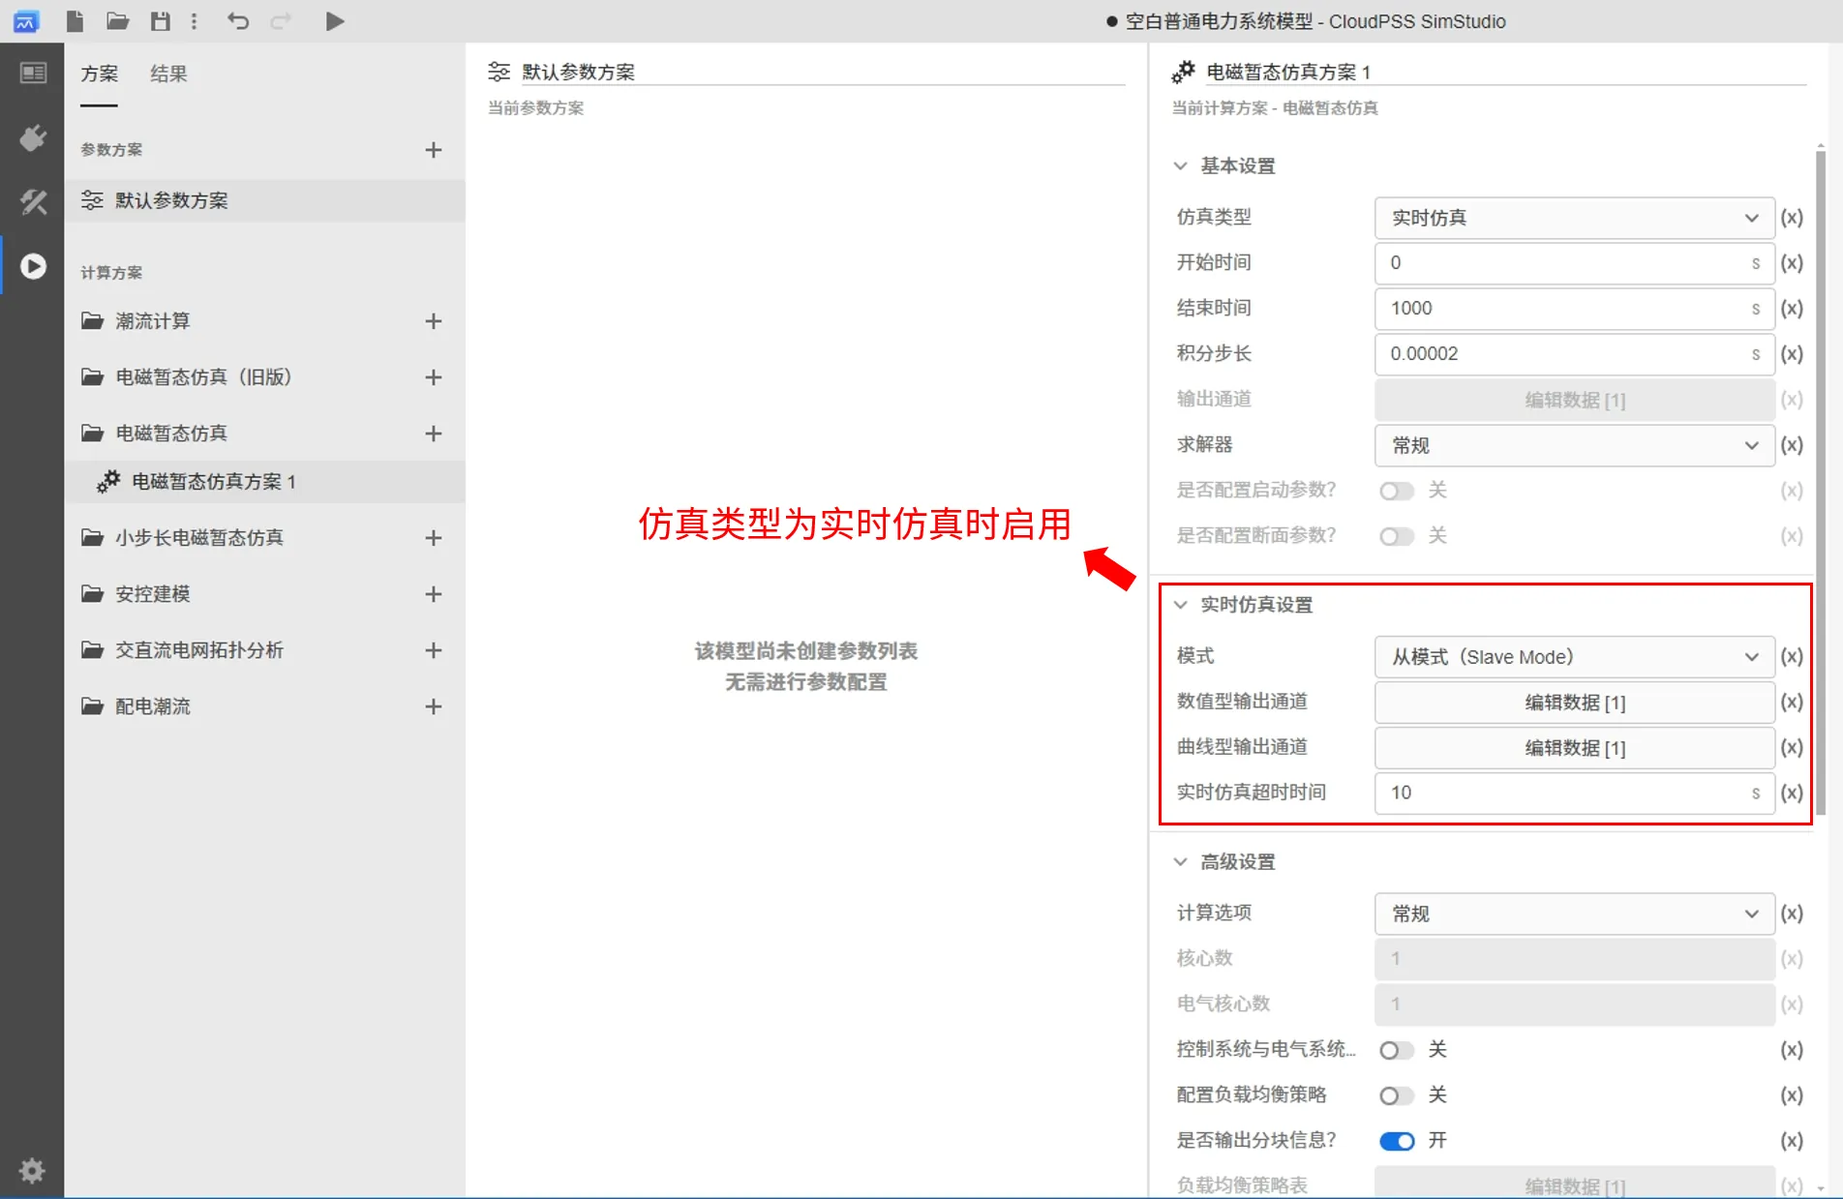Add a 电磁暂态仿真 scheme with plus
The width and height of the screenshot is (1843, 1199).
pyautogui.click(x=434, y=434)
